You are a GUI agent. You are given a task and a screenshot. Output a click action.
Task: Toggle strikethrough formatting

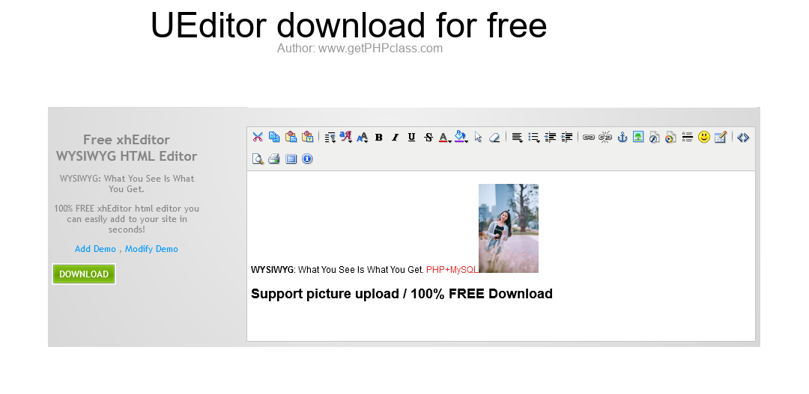point(428,137)
